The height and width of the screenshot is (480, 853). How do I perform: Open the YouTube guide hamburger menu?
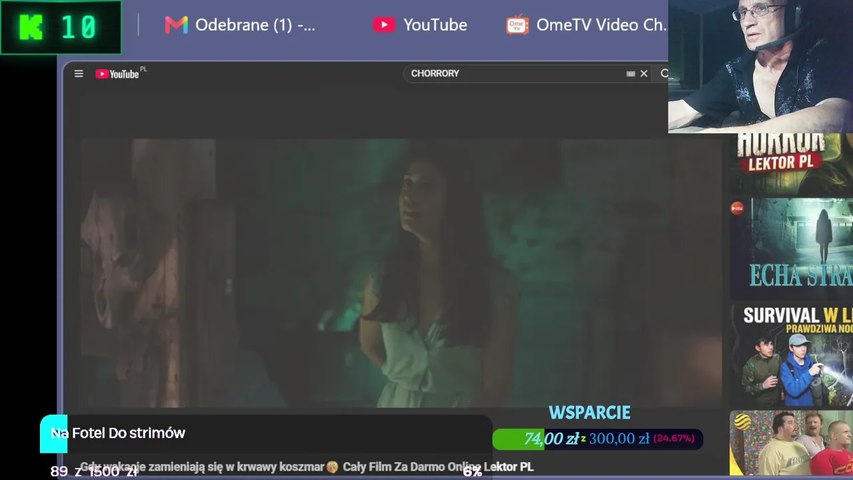tap(79, 74)
